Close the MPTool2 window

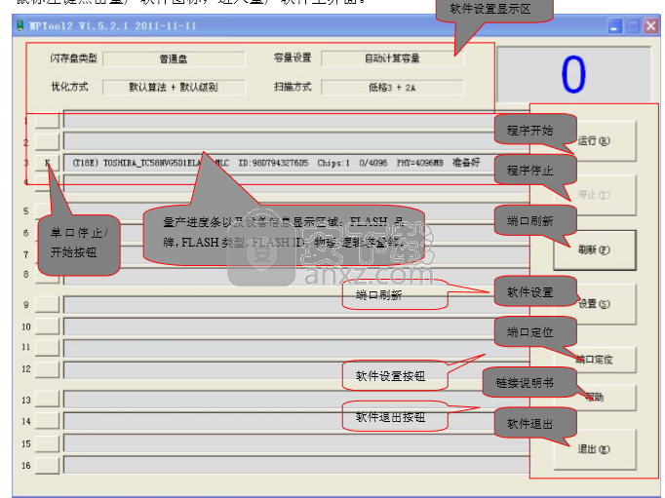click(651, 26)
